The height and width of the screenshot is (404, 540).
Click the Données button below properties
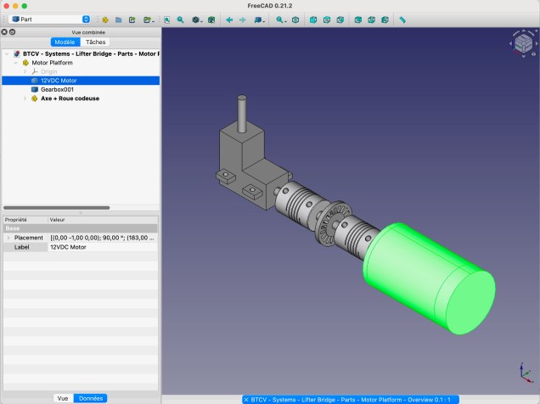pos(90,397)
